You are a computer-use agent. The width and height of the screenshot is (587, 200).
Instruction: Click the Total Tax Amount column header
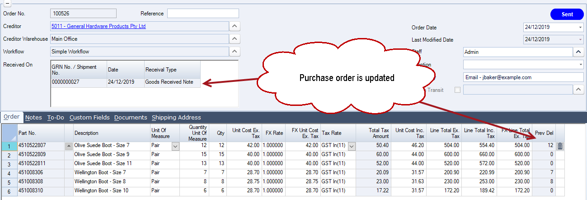coord(374,133)
